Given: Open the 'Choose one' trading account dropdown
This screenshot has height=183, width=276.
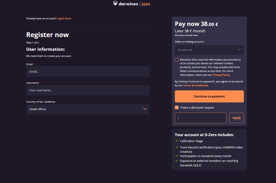Looking at the screenshot, I should click(x=209, y=50).
